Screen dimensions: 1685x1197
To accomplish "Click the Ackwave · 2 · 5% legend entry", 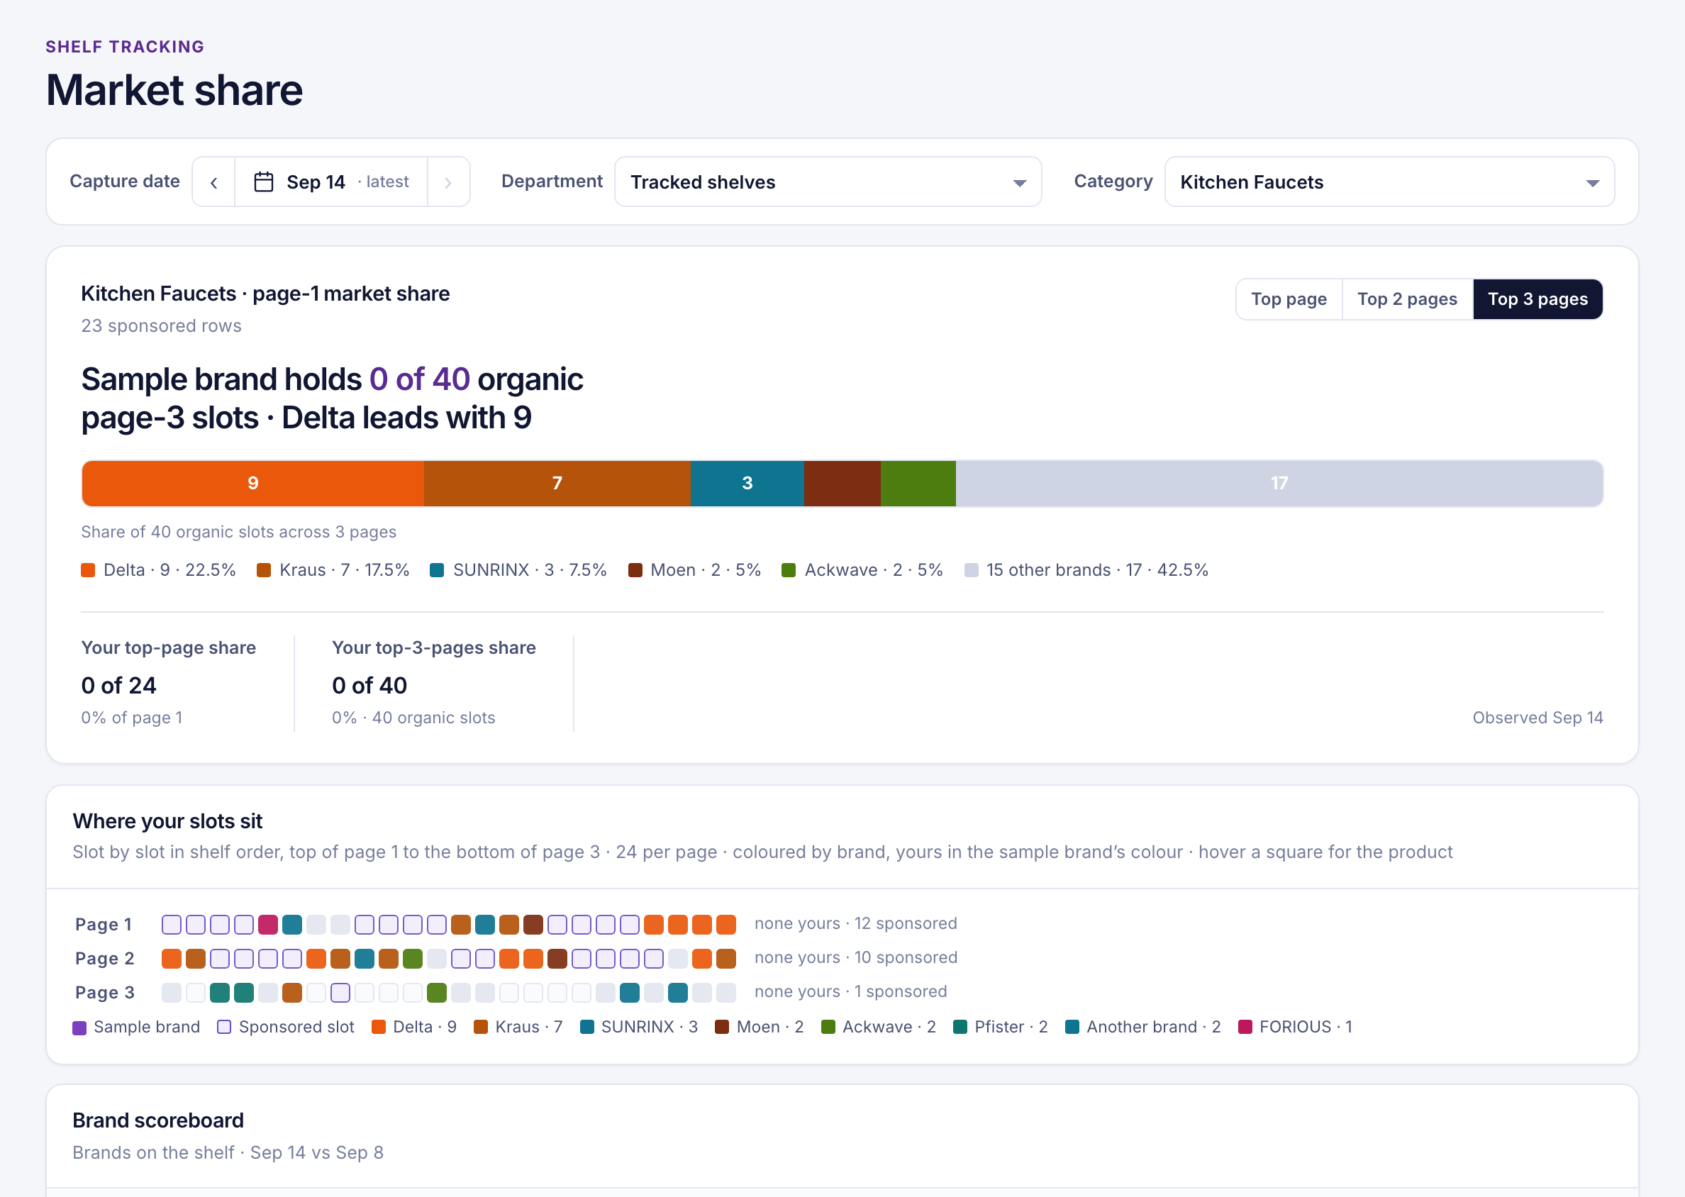I will pos(862,569).
